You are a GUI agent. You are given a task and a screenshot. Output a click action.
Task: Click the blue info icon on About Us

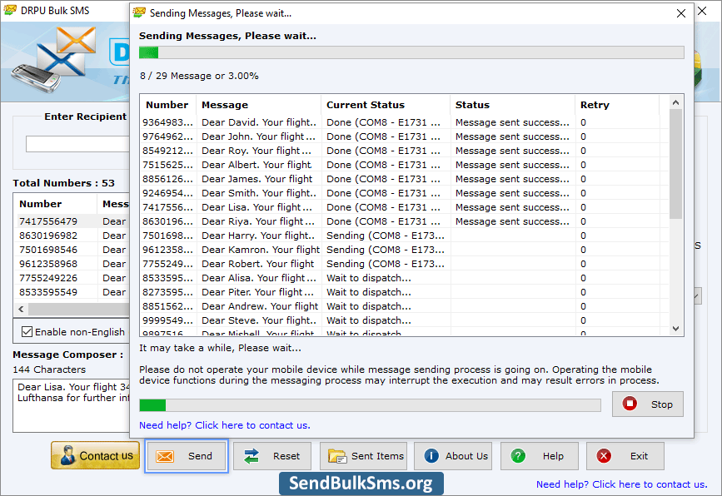(x=431, y=456)
